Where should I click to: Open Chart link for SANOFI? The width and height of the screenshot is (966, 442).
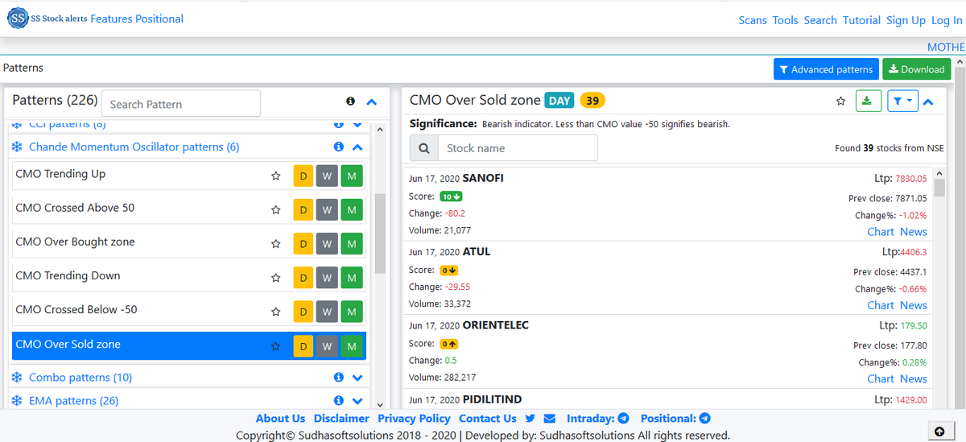[881, 232]
